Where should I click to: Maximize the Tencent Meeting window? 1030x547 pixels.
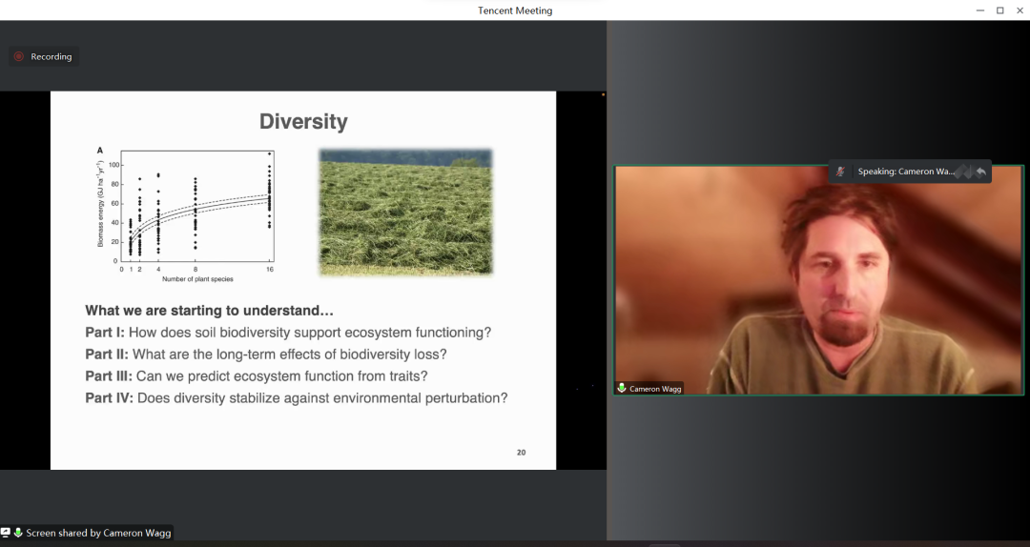coord(999,10)
